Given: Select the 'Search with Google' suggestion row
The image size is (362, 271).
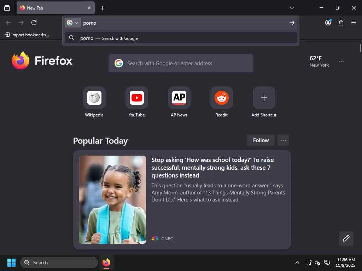Looking at the screenshot, I should (x=181, y=38).
